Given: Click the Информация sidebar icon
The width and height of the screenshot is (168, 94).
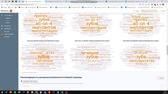Looking at the screenshot, I should [x=2, y=28].
